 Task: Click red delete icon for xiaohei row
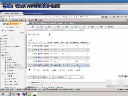tap(45, 61)
